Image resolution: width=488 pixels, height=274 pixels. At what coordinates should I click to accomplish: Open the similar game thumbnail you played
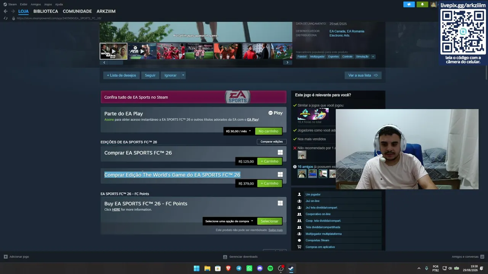tap(313, 114)
